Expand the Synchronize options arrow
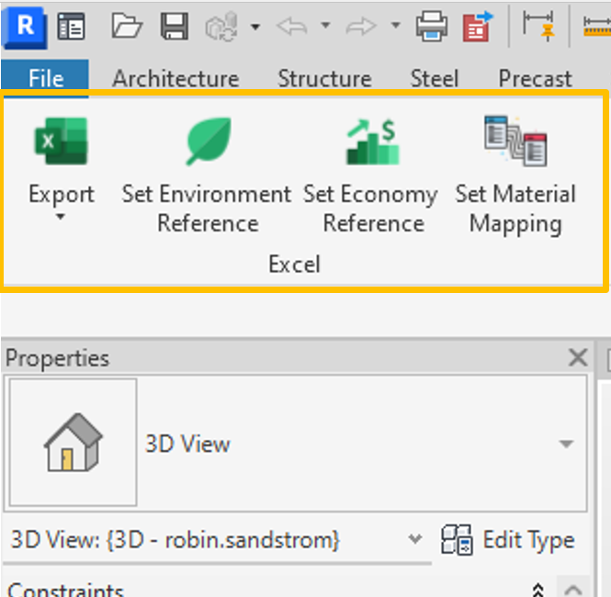Screen dimensions: 611x597 (x=255, y=27)
